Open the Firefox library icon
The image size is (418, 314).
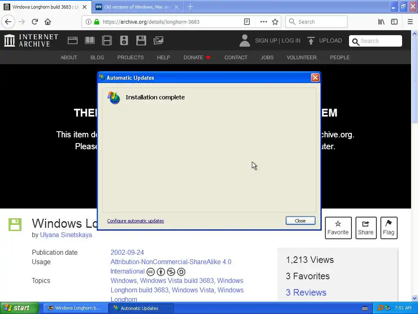click(381, 22)
